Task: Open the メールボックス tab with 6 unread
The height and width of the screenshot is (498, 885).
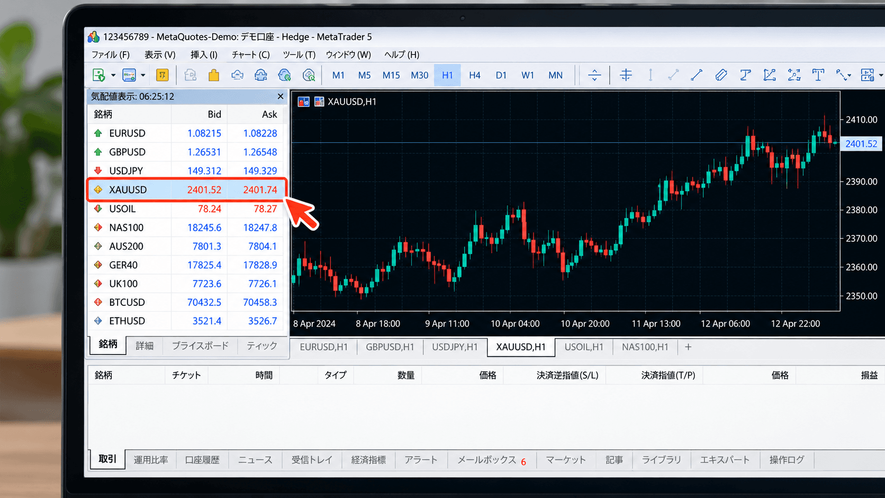Action: point(492,460)
